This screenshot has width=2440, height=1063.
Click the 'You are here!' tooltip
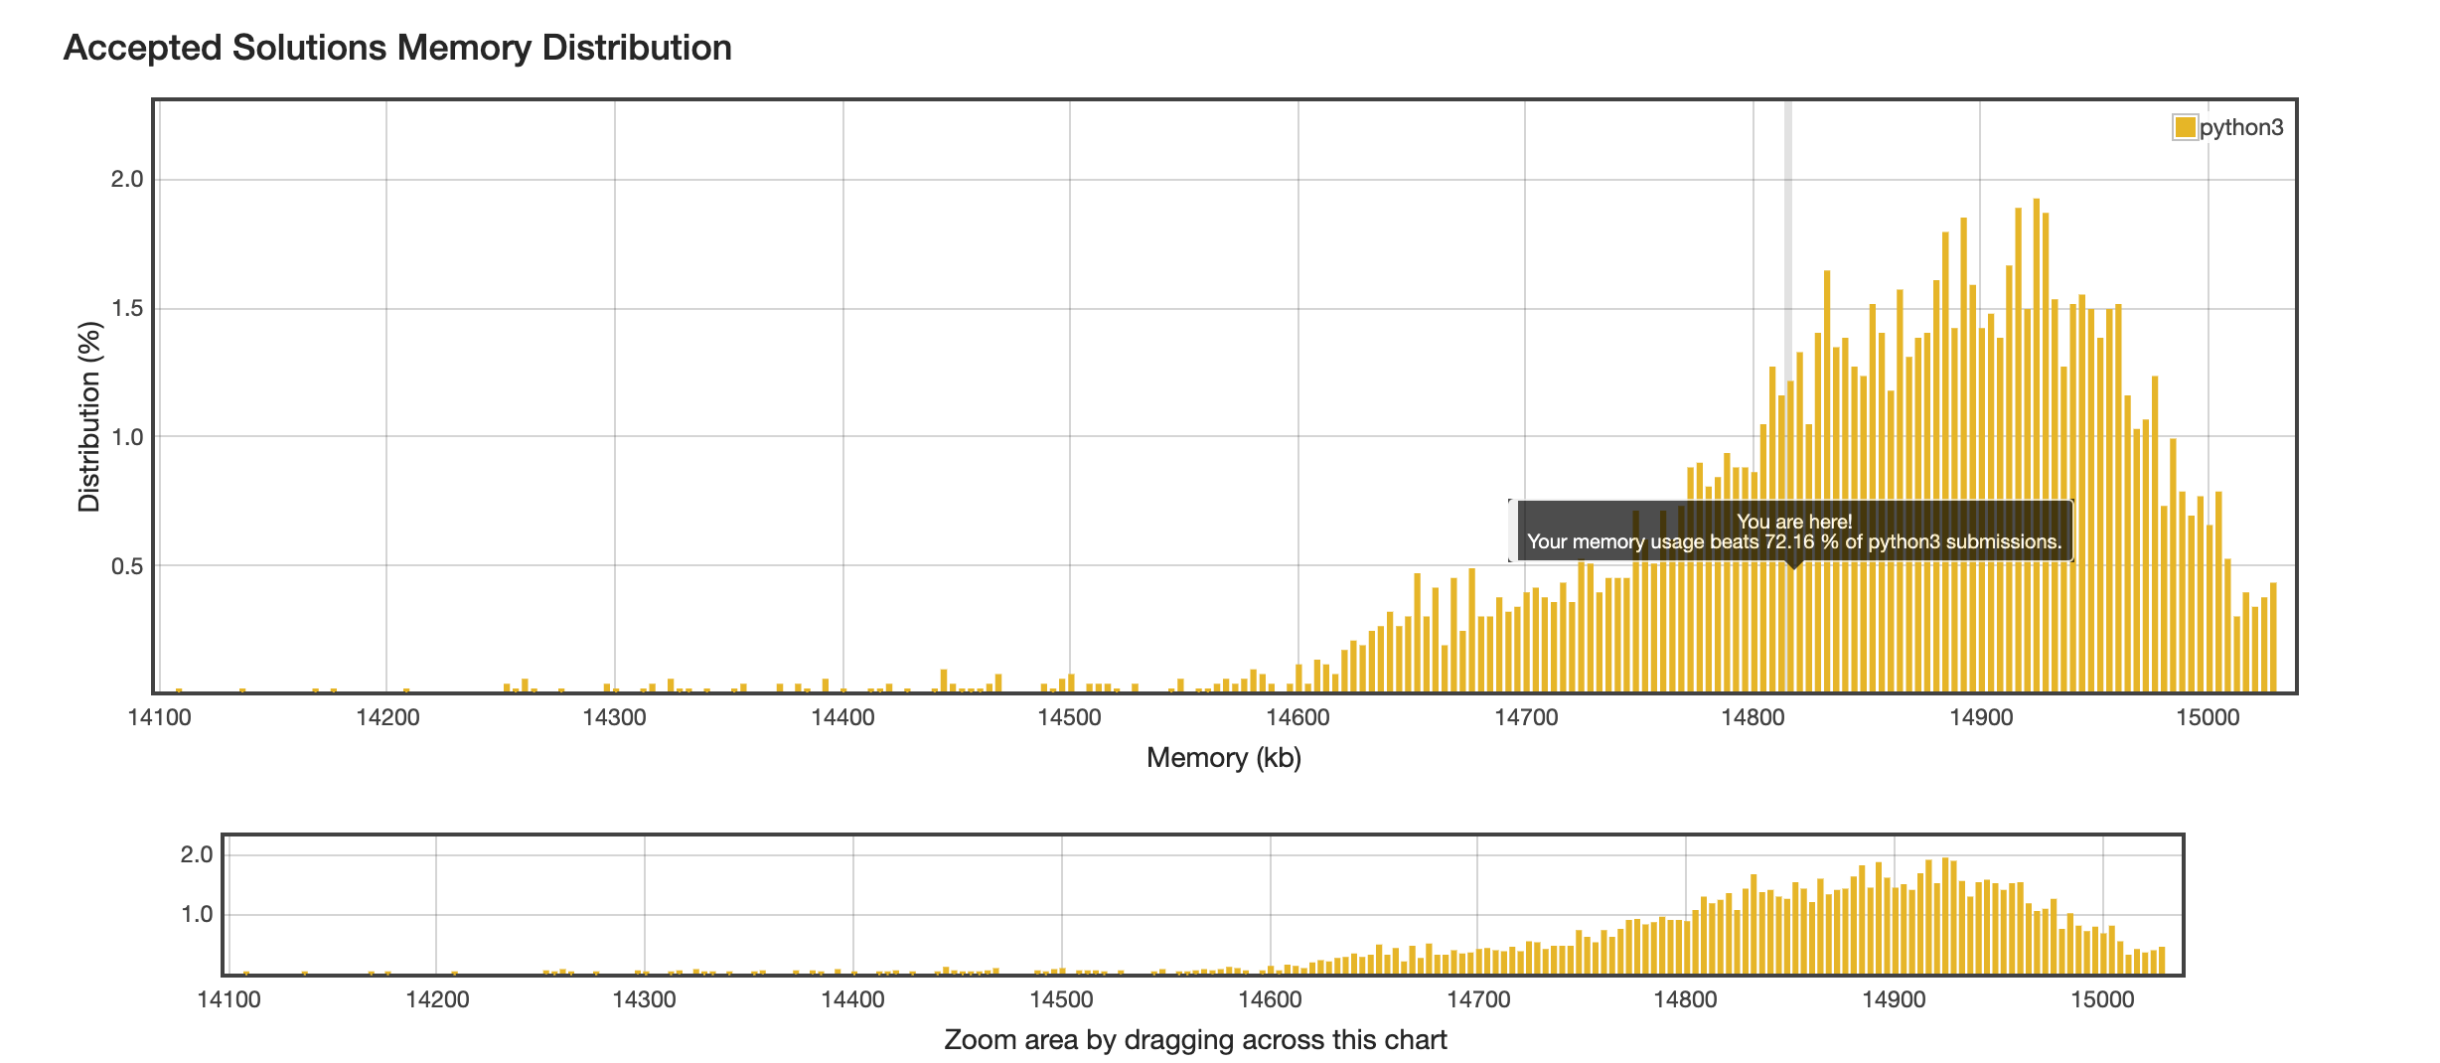click(x=1792, y=531)
